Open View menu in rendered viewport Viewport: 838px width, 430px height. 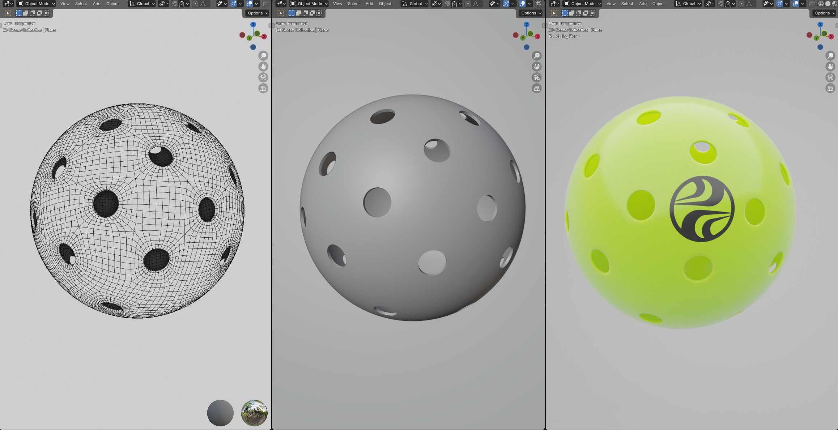tap(611, 4)
